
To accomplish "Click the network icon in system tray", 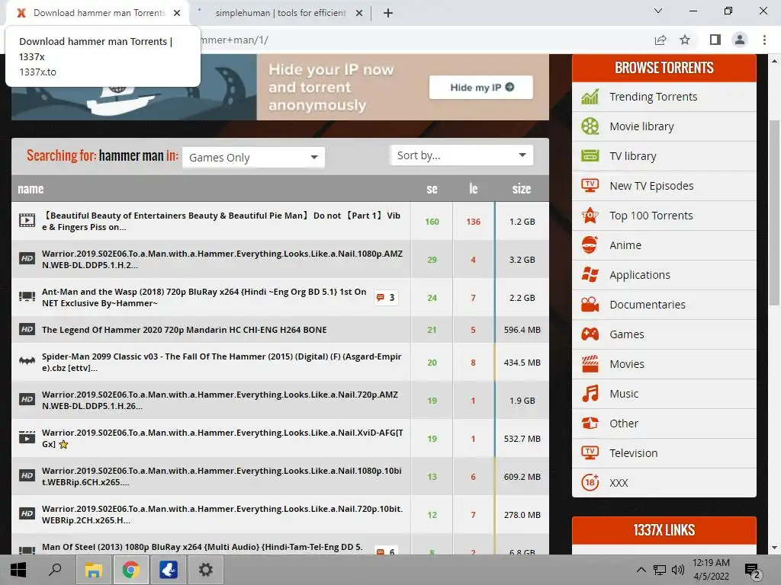I will click(660, 570).
